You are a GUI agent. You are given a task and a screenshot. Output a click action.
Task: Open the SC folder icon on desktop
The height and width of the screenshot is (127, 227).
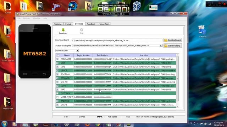(40, 6)
